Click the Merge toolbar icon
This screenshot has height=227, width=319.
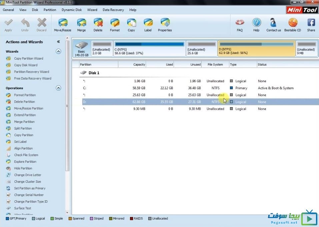click(81, 23)
